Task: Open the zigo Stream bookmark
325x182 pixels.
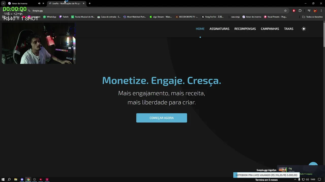Action: pyautogui.click(x=161, y=17)
